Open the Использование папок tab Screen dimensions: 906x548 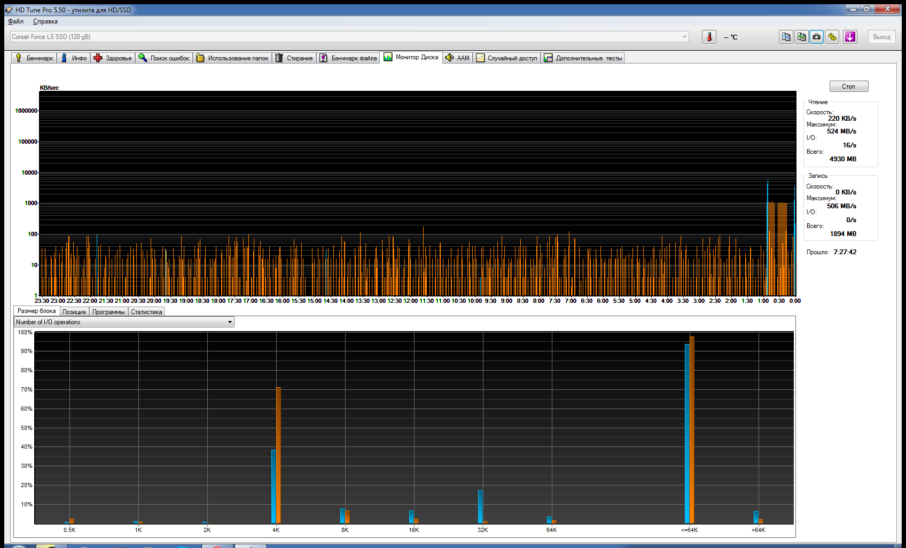point(232,58)
